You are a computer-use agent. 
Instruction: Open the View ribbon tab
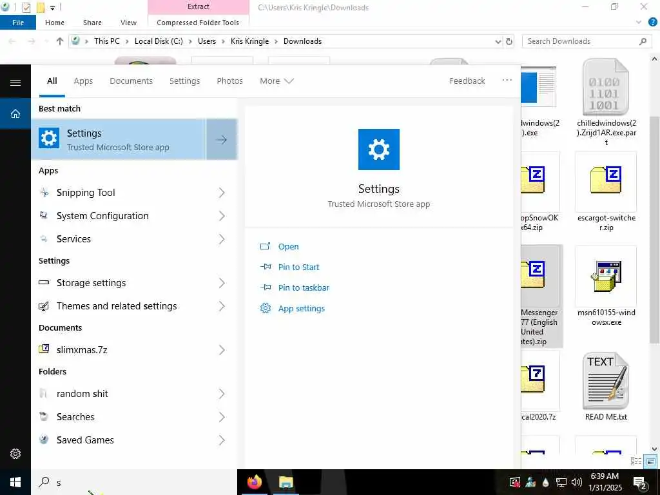point(128,23)
